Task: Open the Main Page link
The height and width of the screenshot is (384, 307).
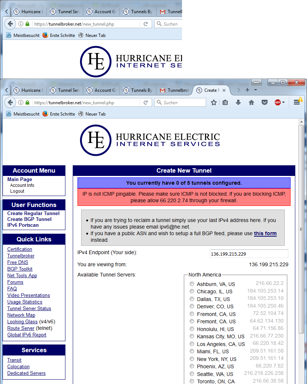Action: [20, 179]
